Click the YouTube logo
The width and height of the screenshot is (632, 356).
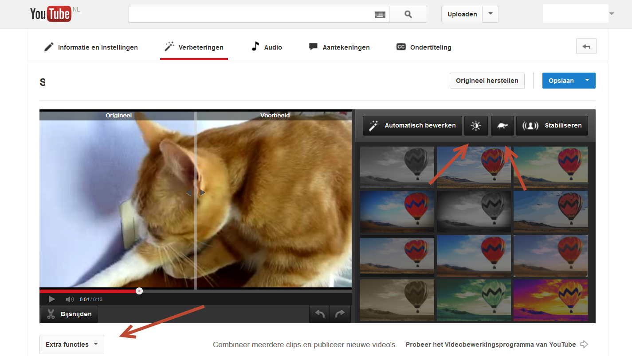tap(50, 14)
